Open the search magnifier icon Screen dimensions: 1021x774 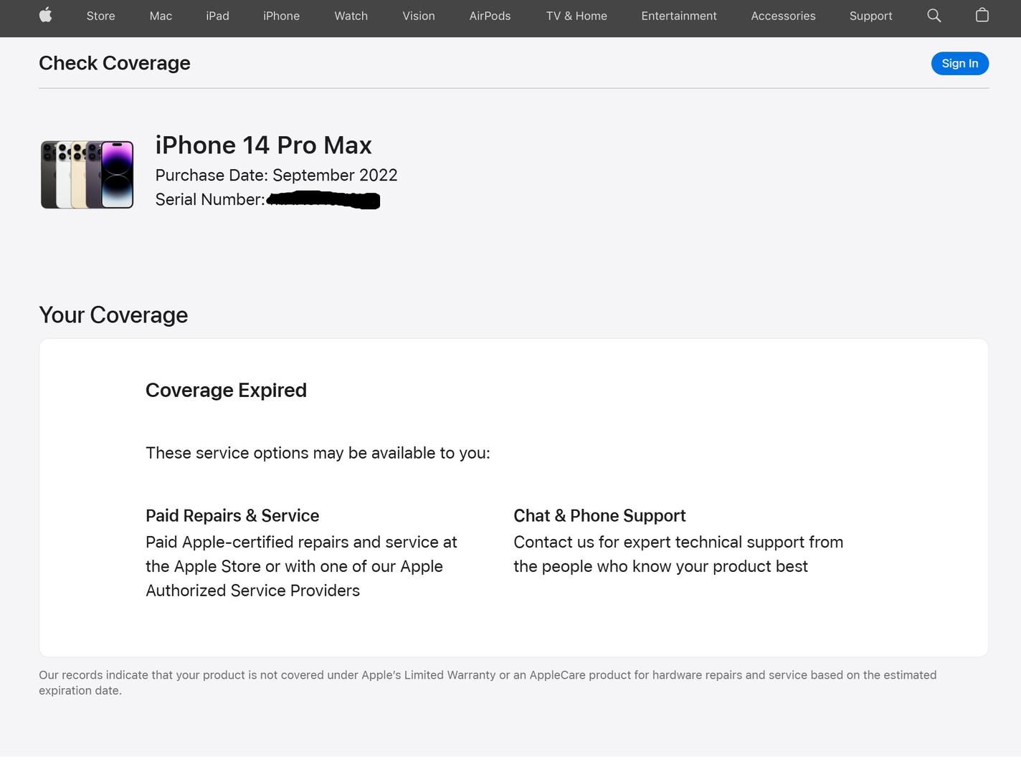click(x=934, y=15)
